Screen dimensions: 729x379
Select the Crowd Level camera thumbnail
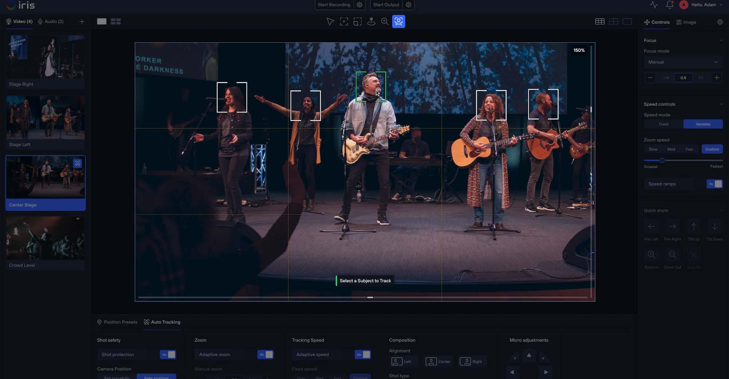coord(45,243)
